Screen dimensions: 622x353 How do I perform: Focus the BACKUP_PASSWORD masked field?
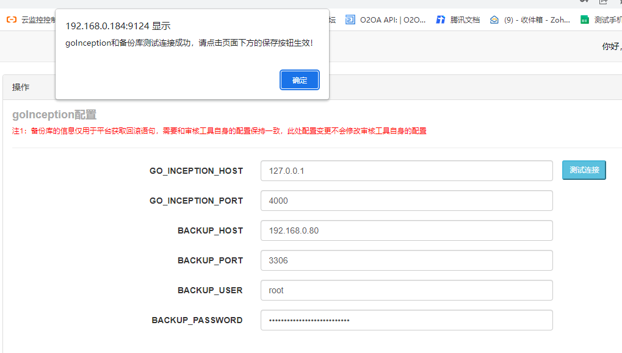pyautogui.click(x=407, y=320)
